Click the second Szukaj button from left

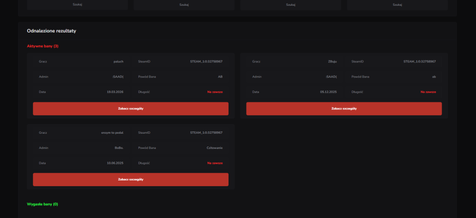184,5
